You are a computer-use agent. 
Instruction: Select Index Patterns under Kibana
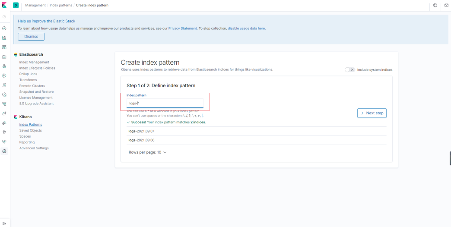pyautogui.click(x=31, y=124)
